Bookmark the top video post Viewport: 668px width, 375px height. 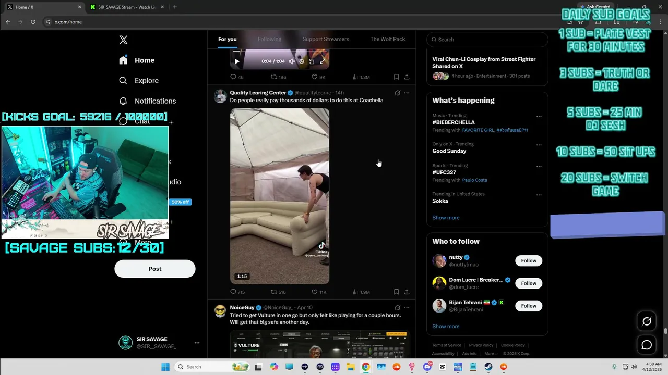coord(396,77)
